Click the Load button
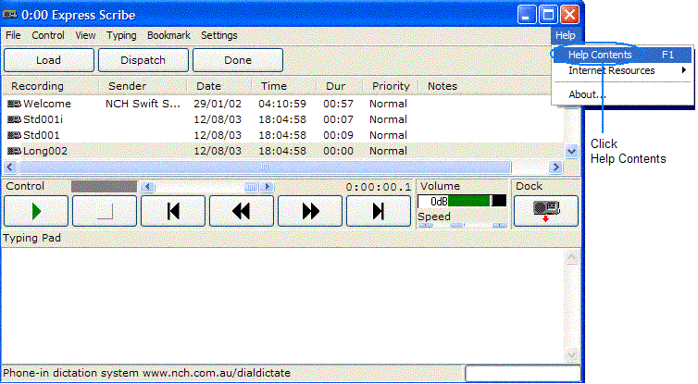Viewport: 698px width, 384px height. click(x=49, y=60)
